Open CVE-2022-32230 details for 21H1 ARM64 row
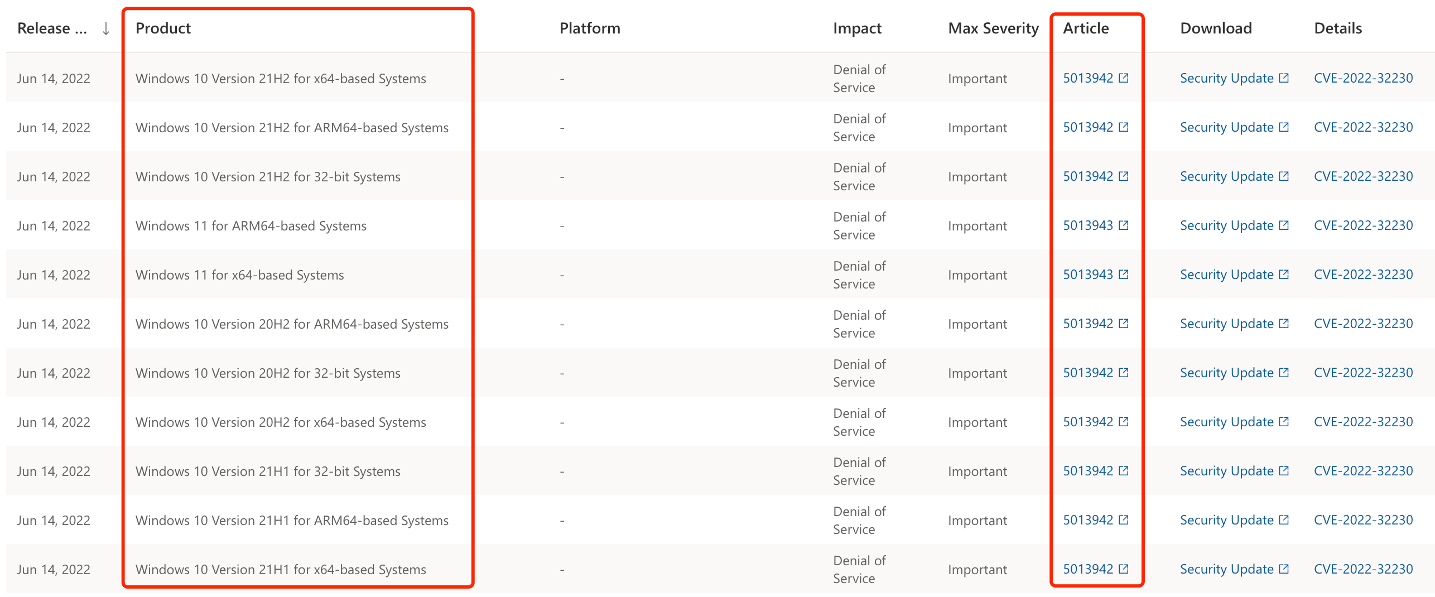The height and width of the screenshot is (597, 1435). pos(1363,520)
